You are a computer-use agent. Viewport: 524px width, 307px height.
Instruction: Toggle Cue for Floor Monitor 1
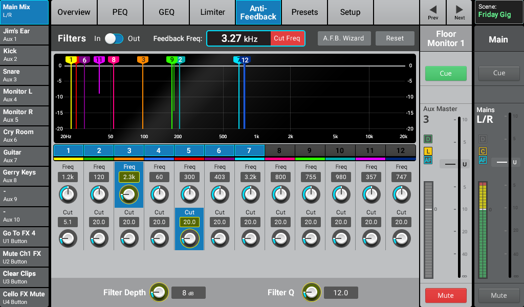(446, 73)
